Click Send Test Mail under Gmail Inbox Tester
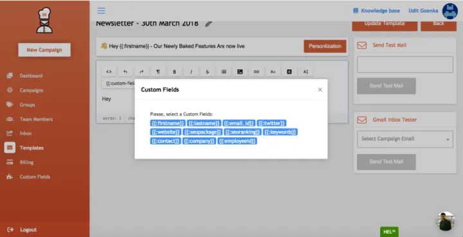 [386, 162]
